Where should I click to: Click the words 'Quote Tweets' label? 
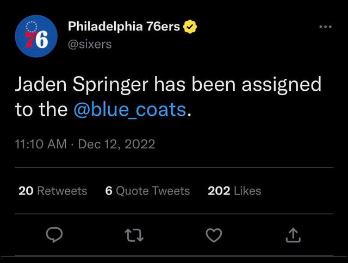coord(153,191)
